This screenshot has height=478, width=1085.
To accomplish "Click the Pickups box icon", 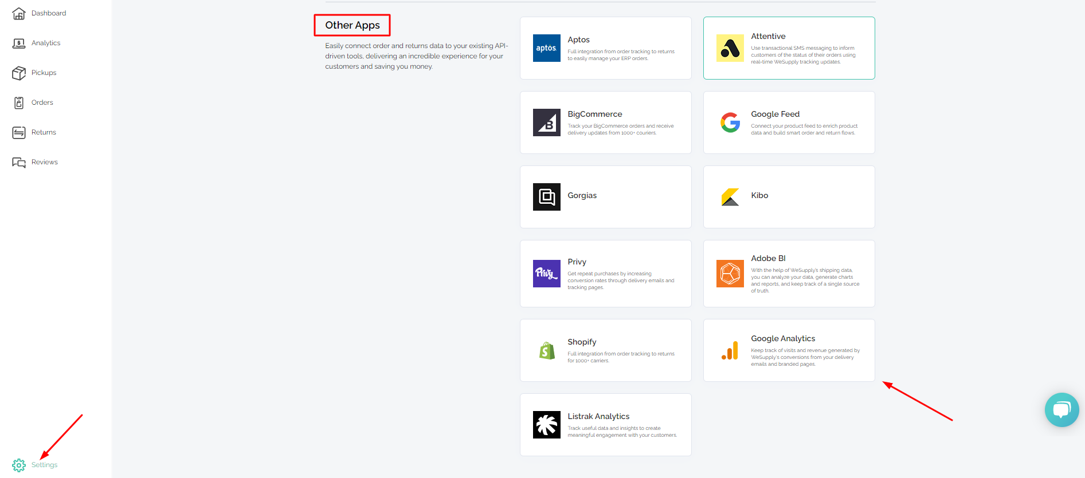I will point(19,73).
